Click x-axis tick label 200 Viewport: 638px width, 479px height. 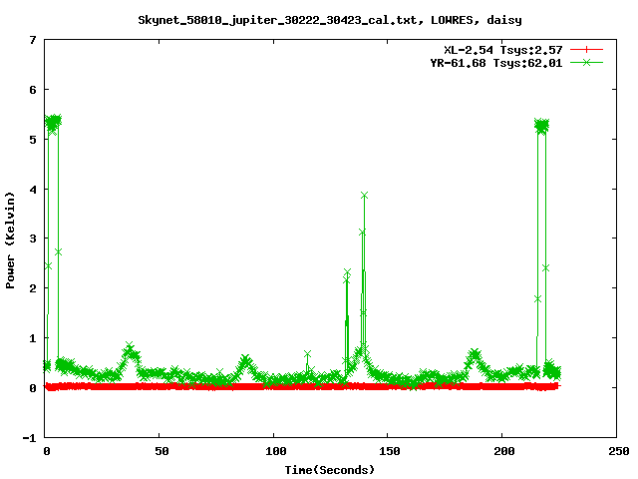pos(504,451)
